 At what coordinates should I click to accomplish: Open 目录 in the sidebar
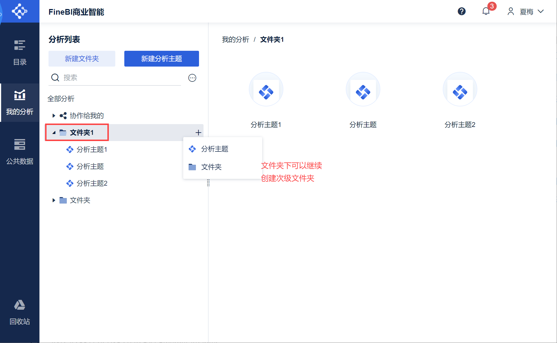click(x=20, y=52)
